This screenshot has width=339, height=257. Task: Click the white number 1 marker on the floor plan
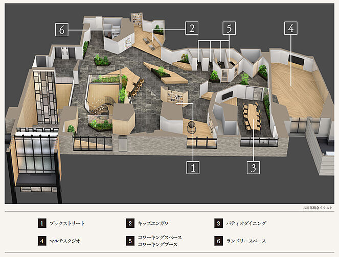point(192,167)
